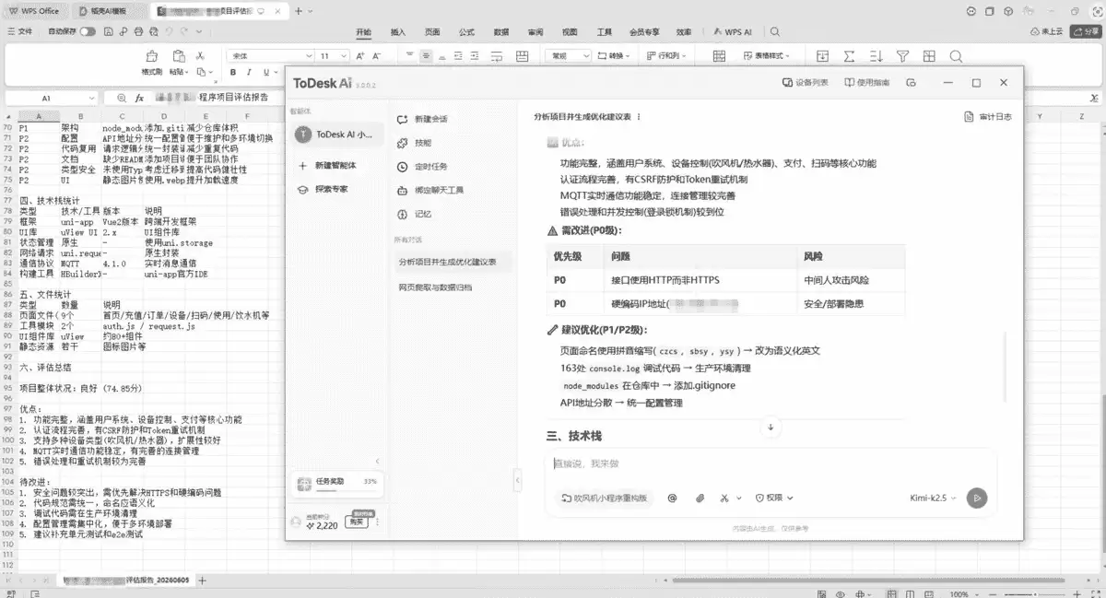Screen dimensions: 1106x598
Task: Click the WPS Office home tab
Action: coord(37,11)
